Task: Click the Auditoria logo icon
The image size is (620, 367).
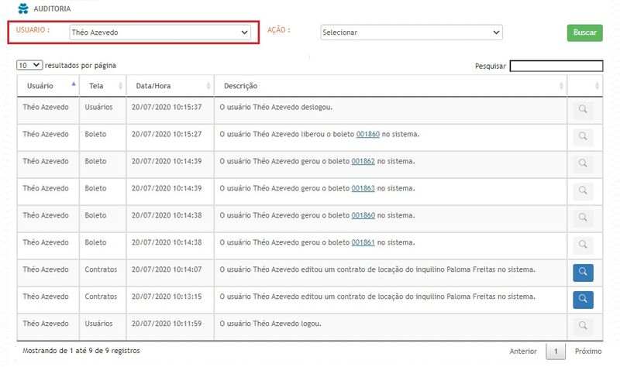Action: point(22,9)
